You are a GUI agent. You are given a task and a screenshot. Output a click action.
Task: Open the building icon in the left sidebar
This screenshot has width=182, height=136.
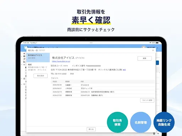point(24,62)
